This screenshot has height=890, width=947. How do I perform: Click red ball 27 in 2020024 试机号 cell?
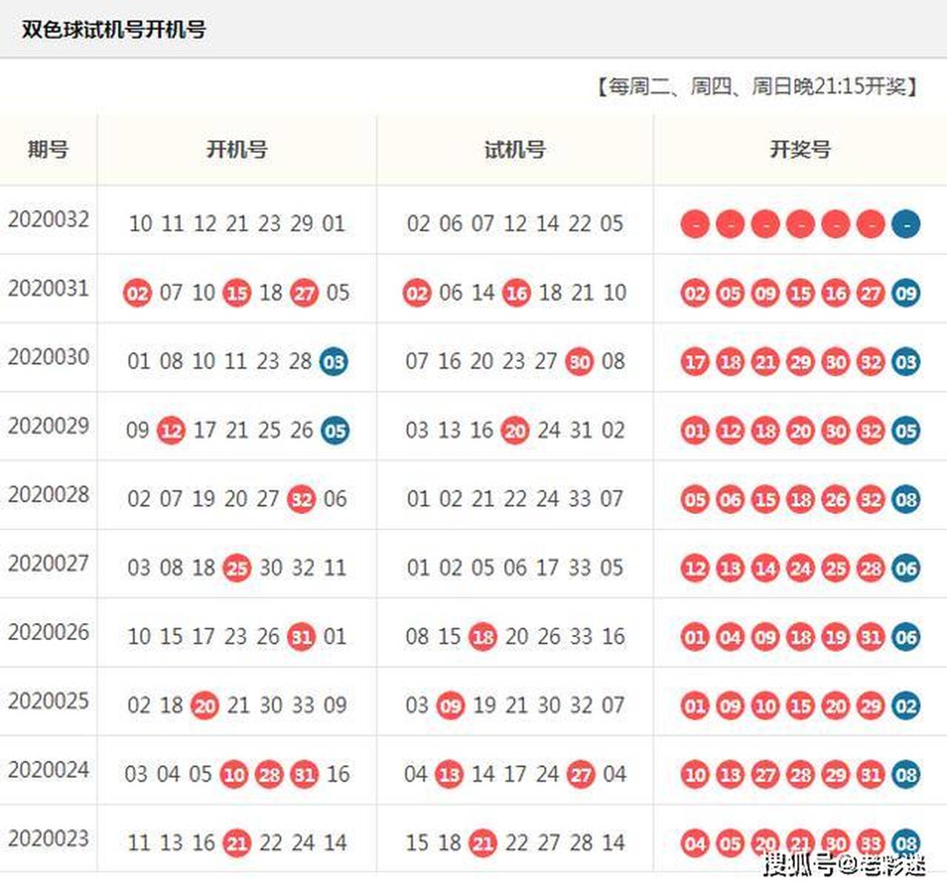[x=581, y=775]
